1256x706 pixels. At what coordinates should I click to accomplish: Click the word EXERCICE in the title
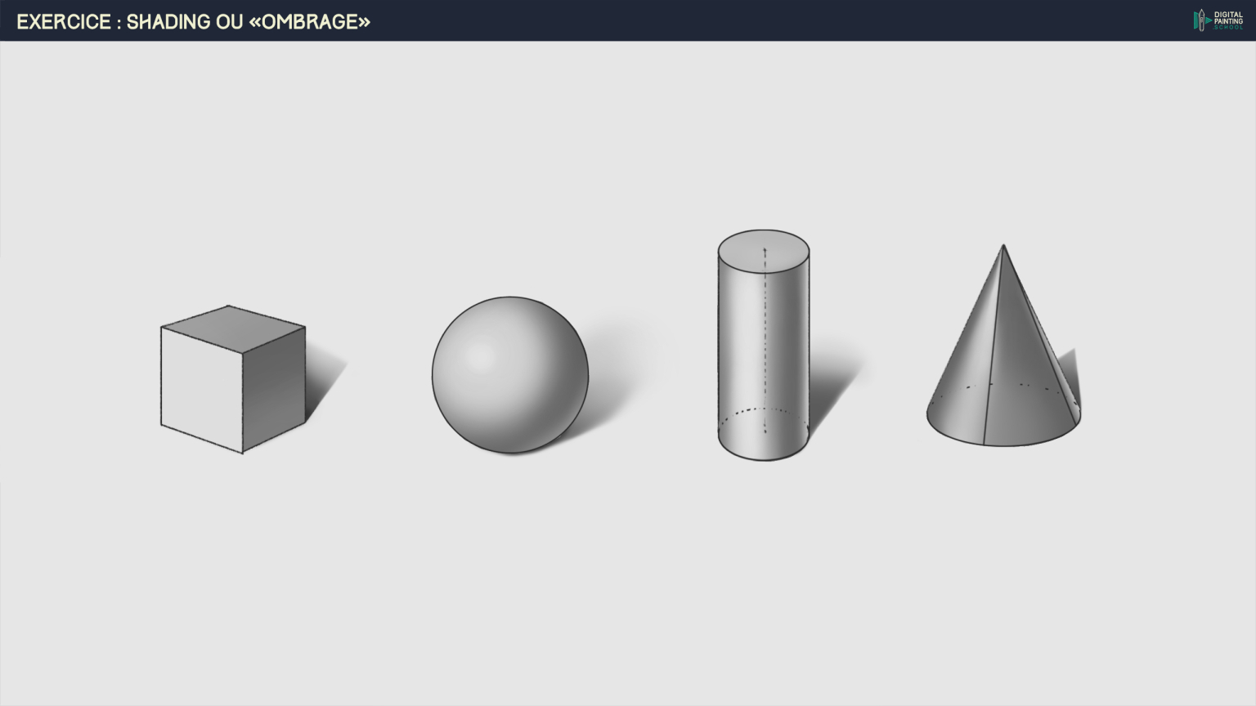coord(64,22)
